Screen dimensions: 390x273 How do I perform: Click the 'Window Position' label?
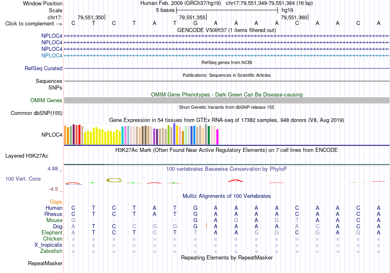[43, 3]
